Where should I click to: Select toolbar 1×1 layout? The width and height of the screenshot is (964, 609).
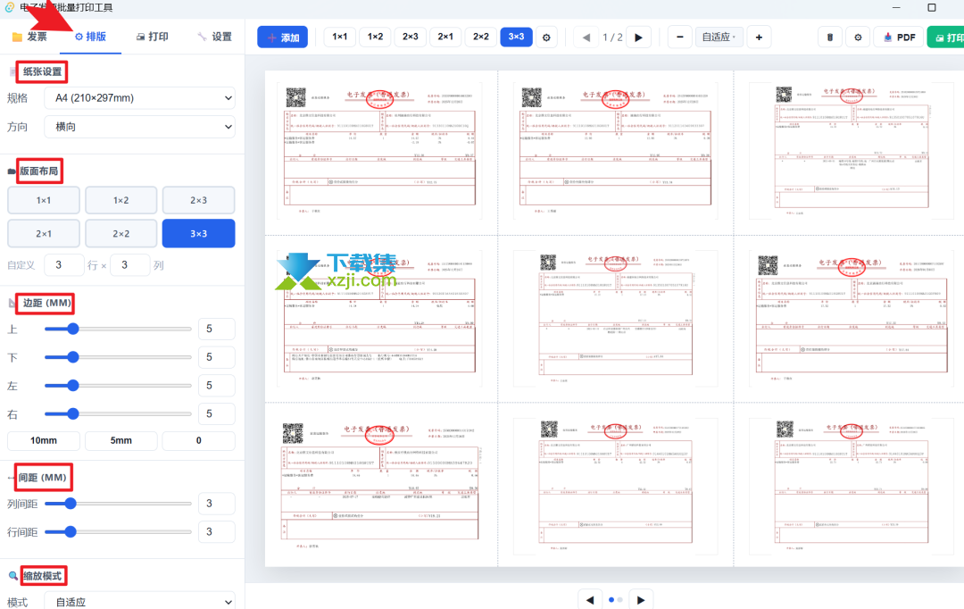click(339, 37)
